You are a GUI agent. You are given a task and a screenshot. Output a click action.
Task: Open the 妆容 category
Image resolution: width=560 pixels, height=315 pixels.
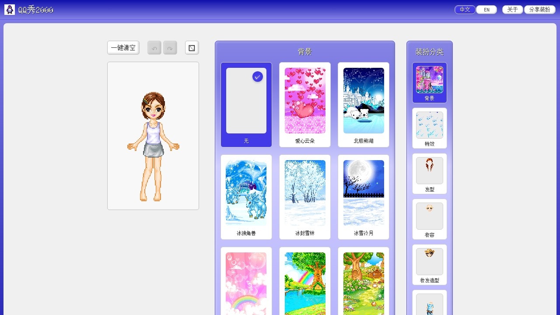[430, 219]
